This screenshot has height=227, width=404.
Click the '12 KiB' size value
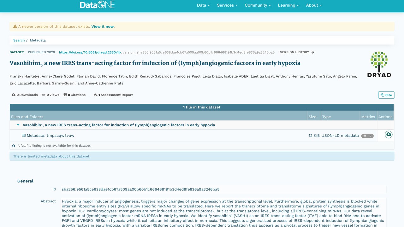[x=314, y=136]
